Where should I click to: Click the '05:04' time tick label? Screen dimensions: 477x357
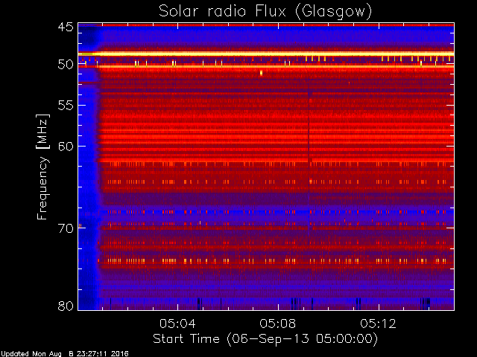[177, 324]
